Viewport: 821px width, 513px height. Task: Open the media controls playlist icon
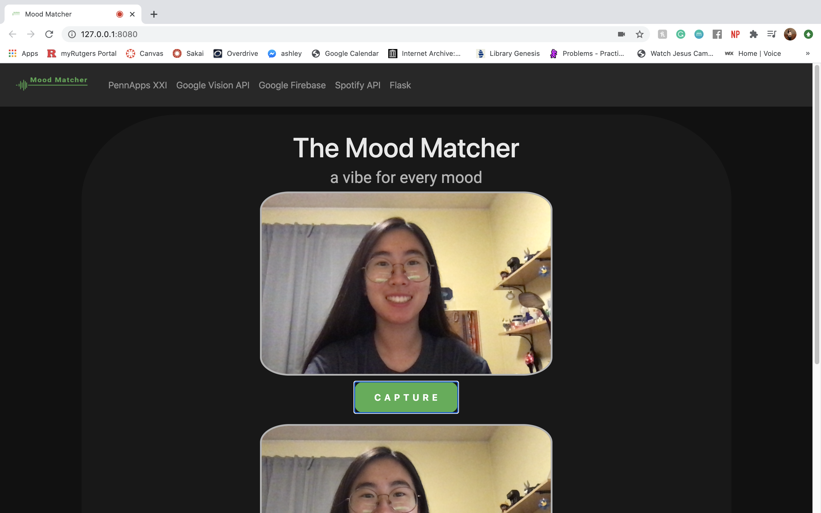(772, 34)
